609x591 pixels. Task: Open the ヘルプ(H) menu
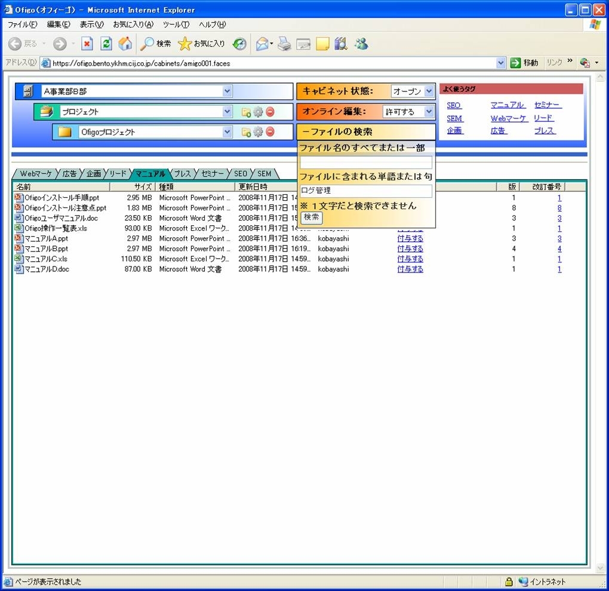pos(212,25)
